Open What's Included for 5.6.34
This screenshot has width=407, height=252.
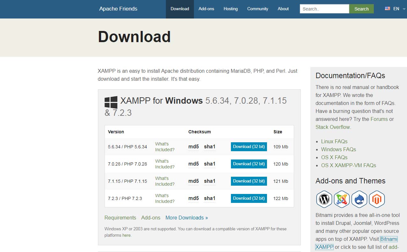[165, 147]
